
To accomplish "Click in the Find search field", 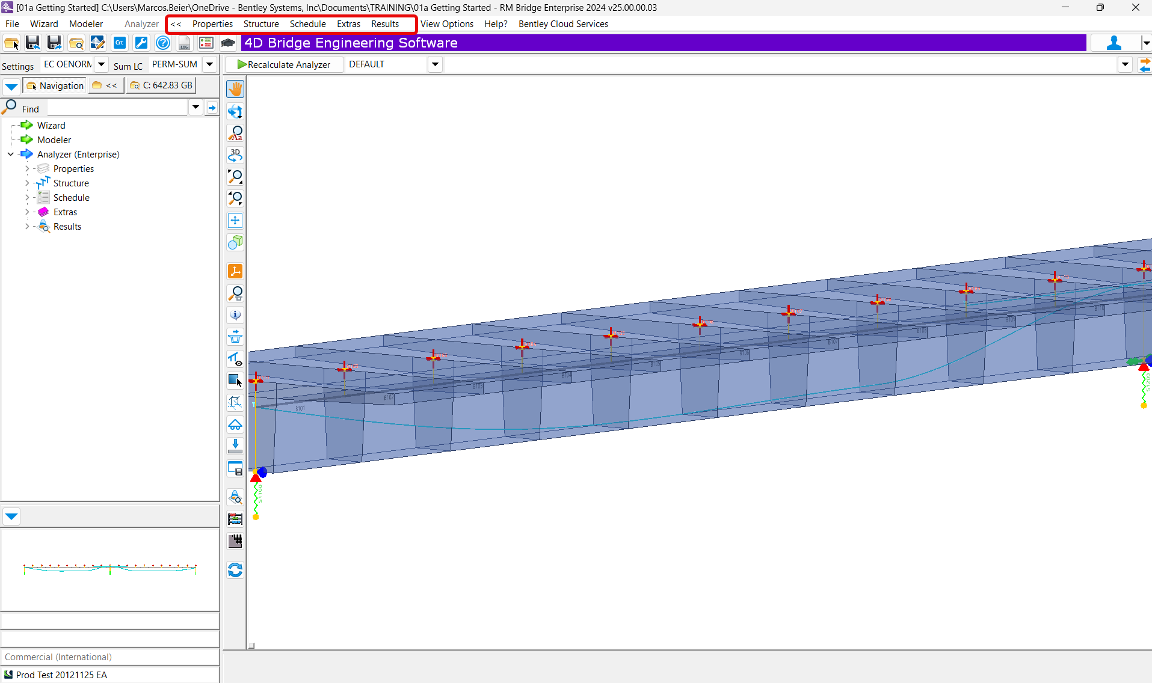I will (117, 108).
